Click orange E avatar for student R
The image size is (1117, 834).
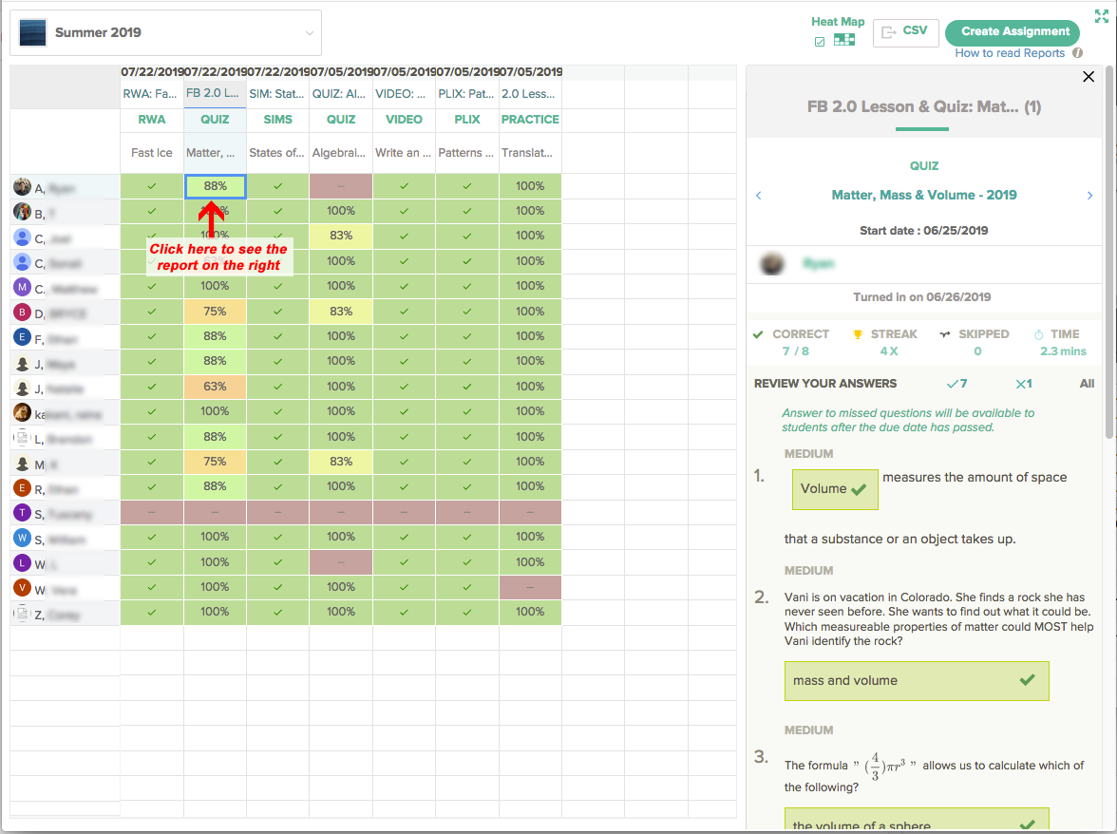coord(22,488)
